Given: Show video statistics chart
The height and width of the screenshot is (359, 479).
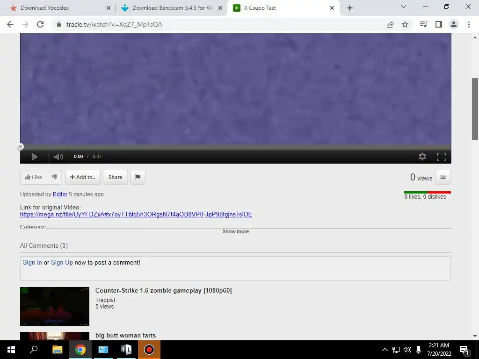Looking at the screenshot, I should [x=443, y=177].
